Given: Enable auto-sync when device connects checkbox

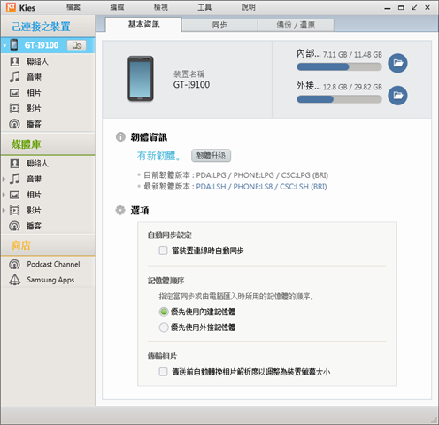Looking at the screenshot, I should coord(163,251).
